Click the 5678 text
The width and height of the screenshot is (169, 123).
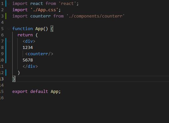coord(28,60)
